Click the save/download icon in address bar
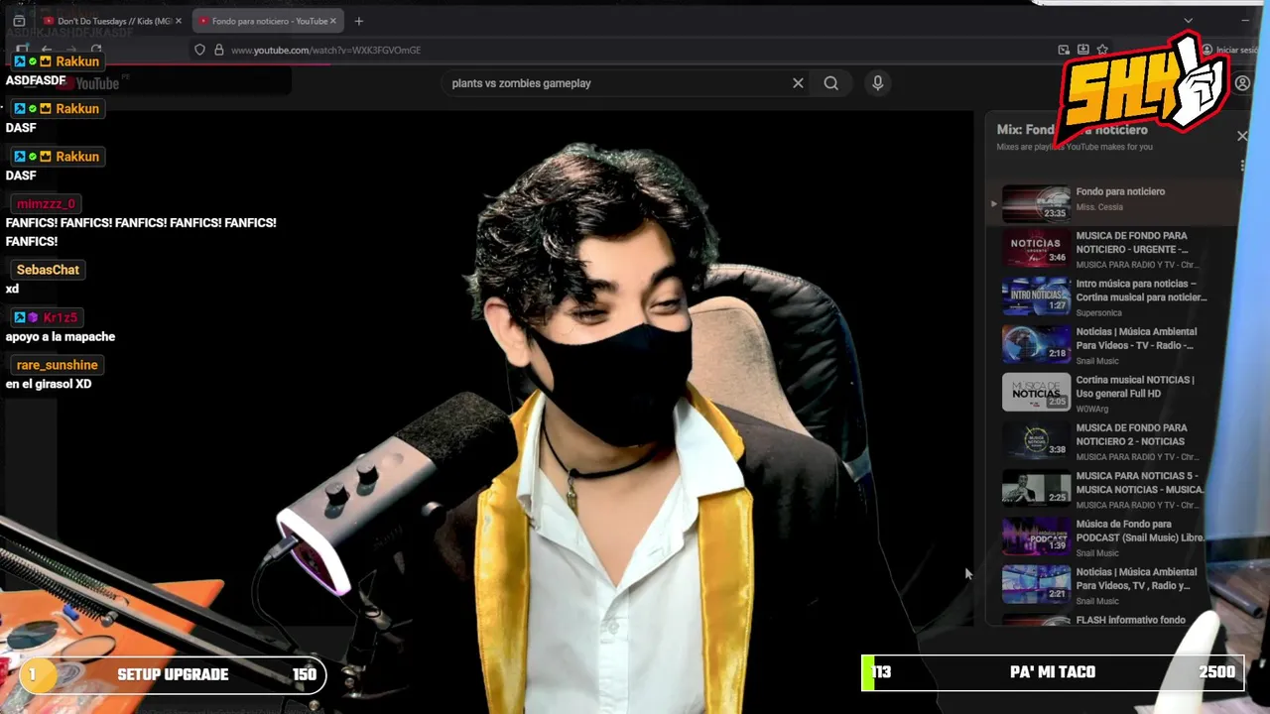This screenshot has height=714, width=1270. point(1082,50)
